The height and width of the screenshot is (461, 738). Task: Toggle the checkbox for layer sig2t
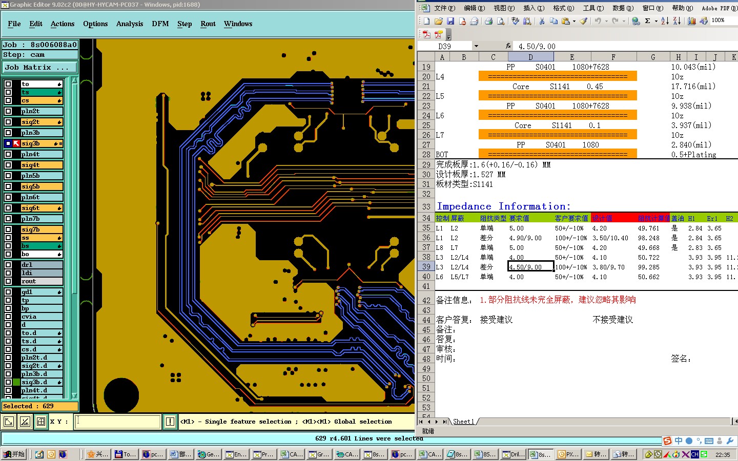(x=8, y=122)
